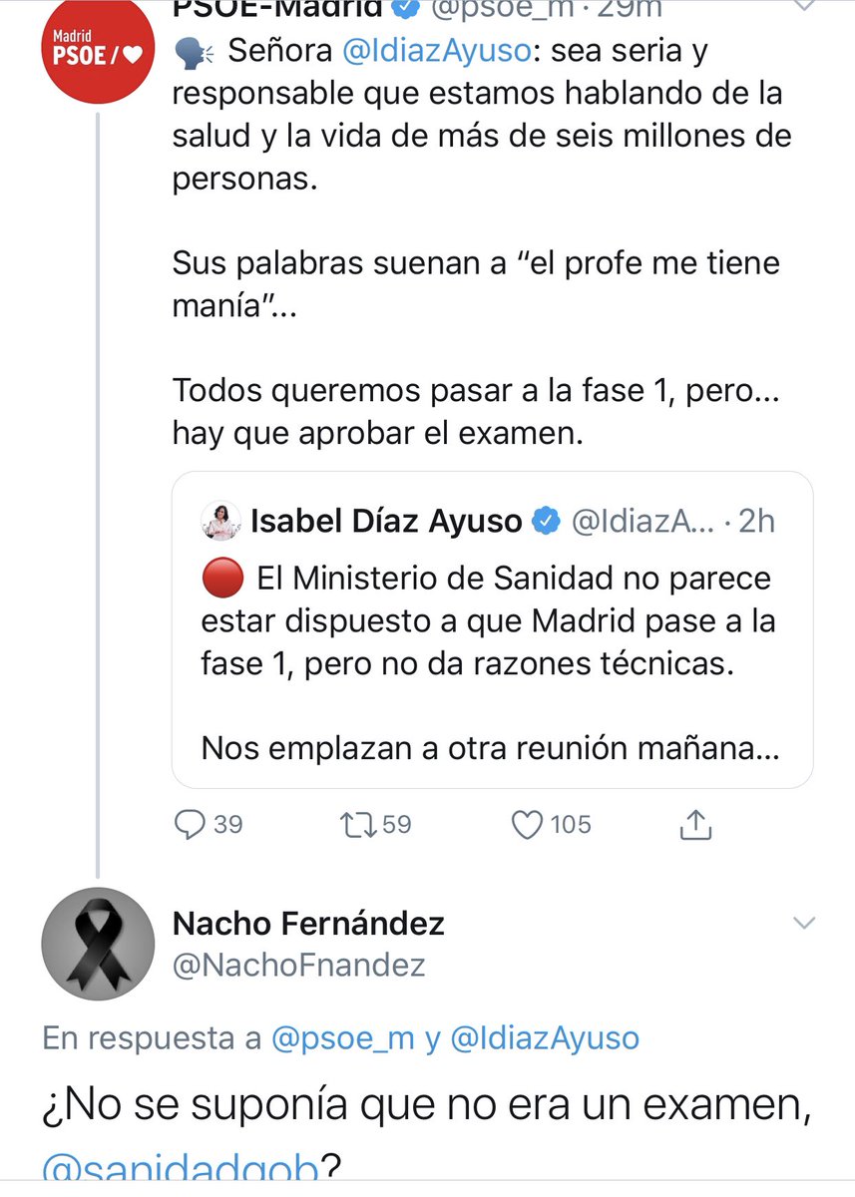Viewport: 855px width, 1197px height.
Task: Open the reply icon on PSOE-Madrid tweet
Action: pyautogui.click(x=191, y=824)
